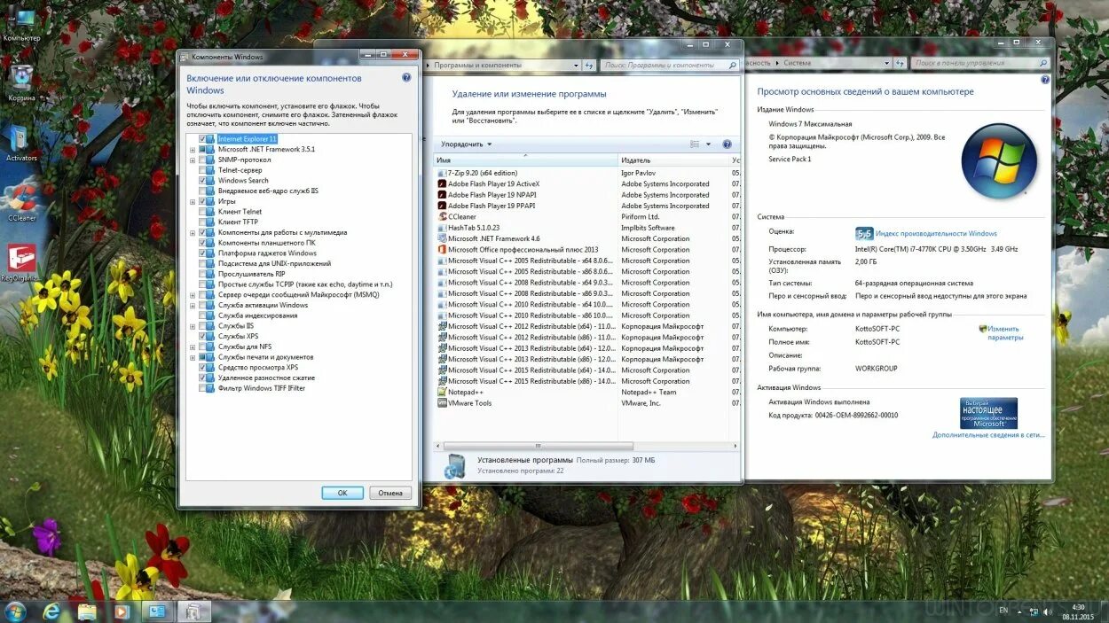Viewport: 1109px width, 623px height.
Task: Open address bar dropdown in Programs window
Action: [x=578, y=65]
